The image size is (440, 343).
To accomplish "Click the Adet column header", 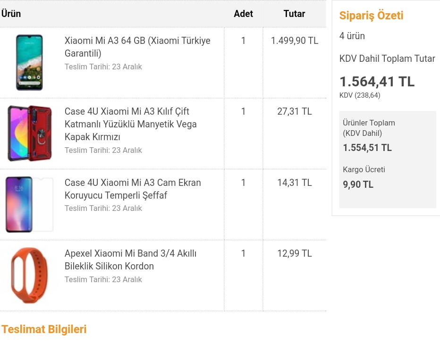I will [243, 14].
